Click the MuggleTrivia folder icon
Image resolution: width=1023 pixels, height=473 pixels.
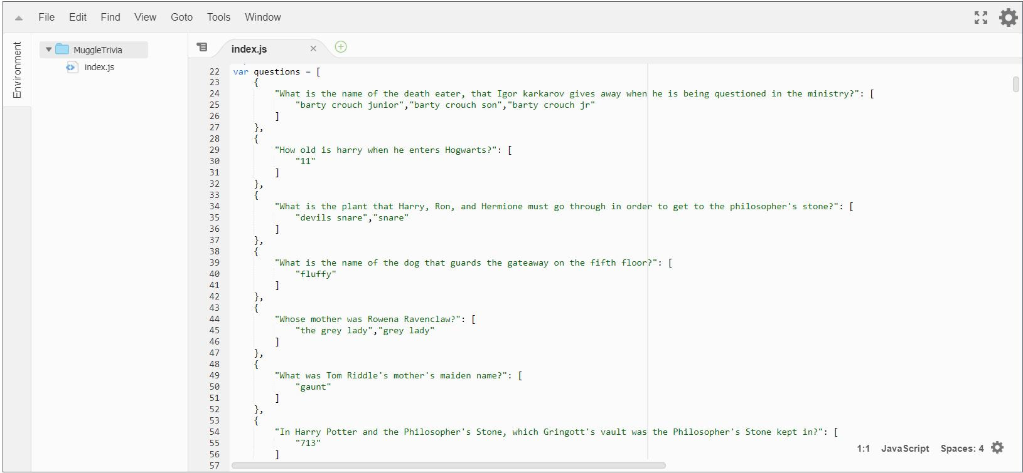62,49
